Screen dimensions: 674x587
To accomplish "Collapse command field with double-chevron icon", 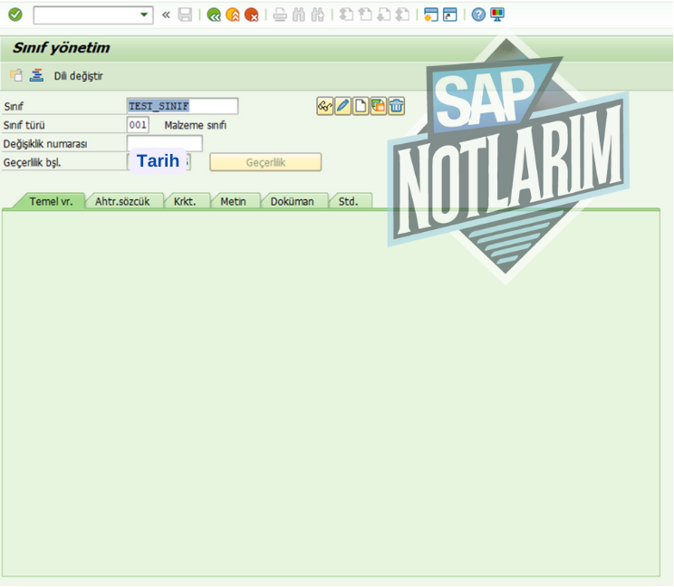I will (166, 15).
